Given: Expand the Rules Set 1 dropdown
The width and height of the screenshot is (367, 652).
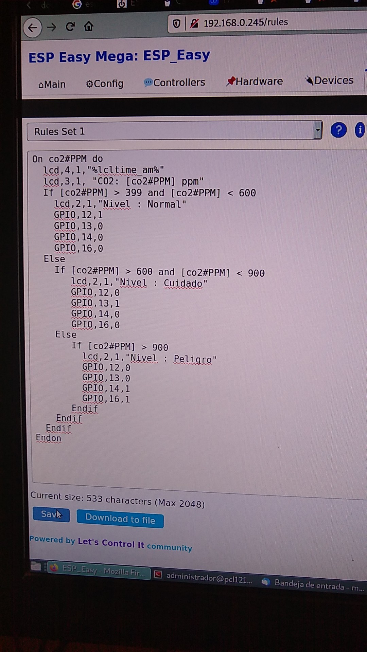Looking at the screenshot, I should point(174,131).
